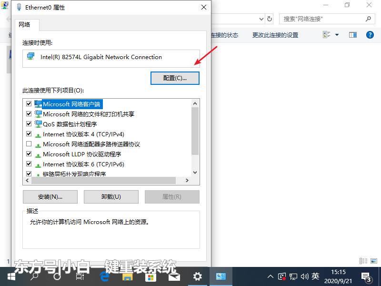Open Settings from the taskbar gear icon
Viewport: 381px width, 286px height.
tap(197, 276)
